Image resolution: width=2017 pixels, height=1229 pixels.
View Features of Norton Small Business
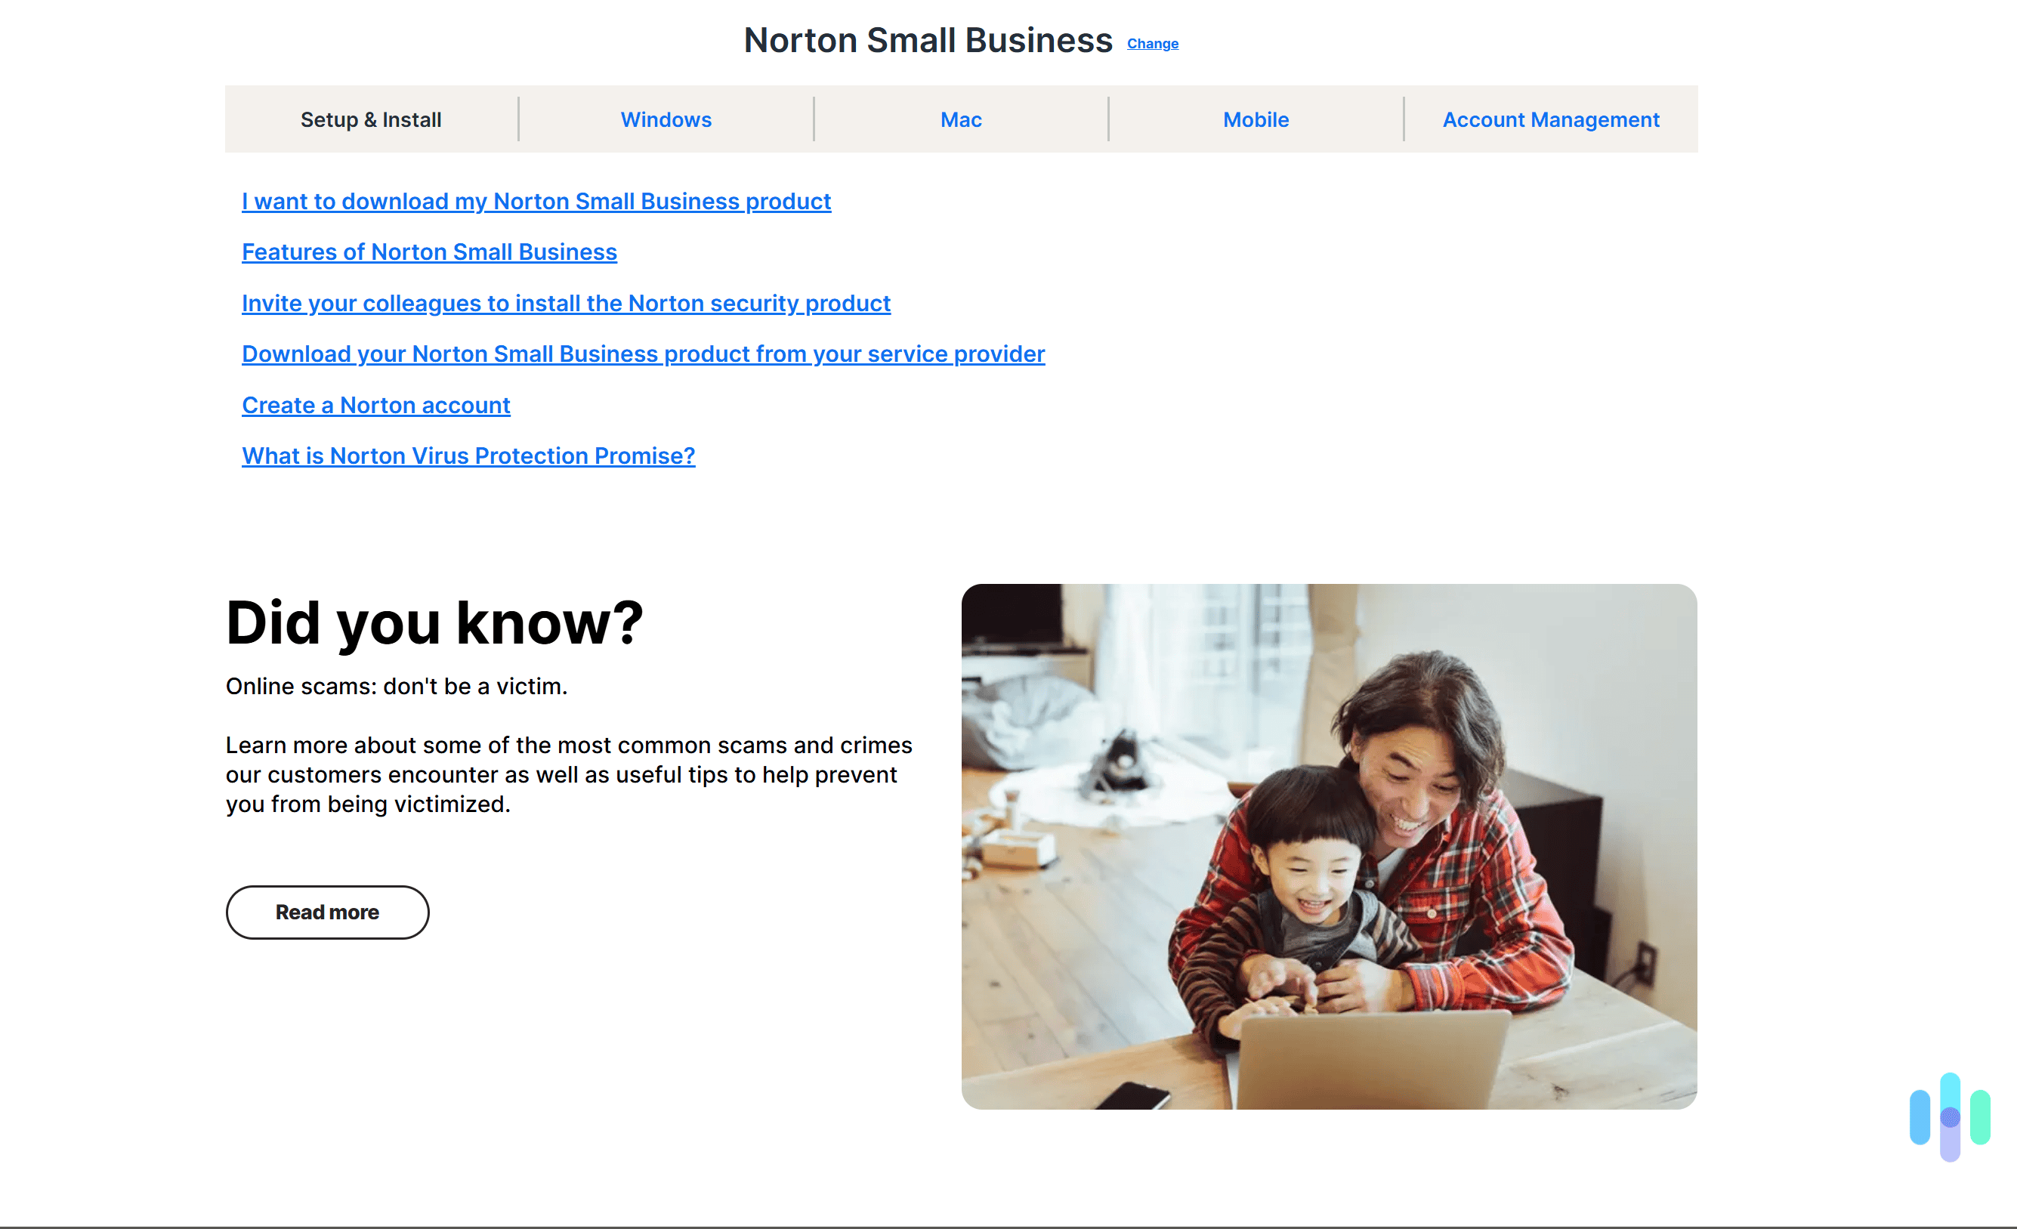(429, 252)
